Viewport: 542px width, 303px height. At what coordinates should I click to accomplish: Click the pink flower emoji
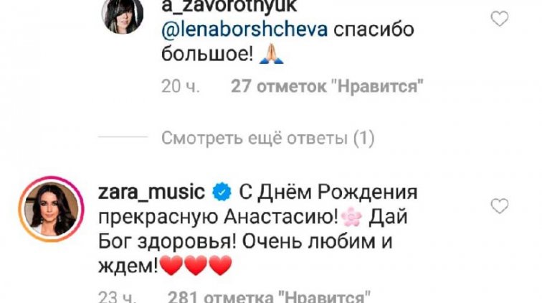[x=351, y=218]
